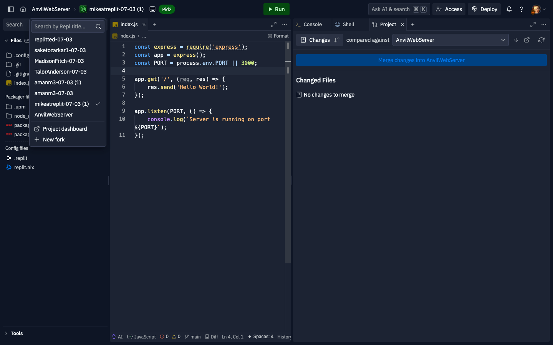Viewport: 553px width, 345px height.
Task: Toggle the sidebar panel icon
Action: tap(11, 9)
